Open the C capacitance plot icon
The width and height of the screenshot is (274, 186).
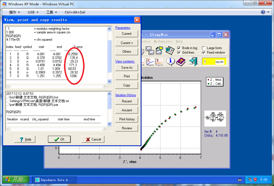[150, 62]
